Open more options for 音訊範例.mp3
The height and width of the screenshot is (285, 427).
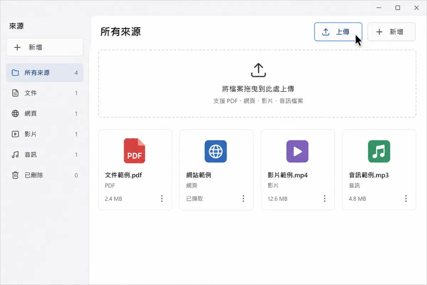(x=406, y=198)
